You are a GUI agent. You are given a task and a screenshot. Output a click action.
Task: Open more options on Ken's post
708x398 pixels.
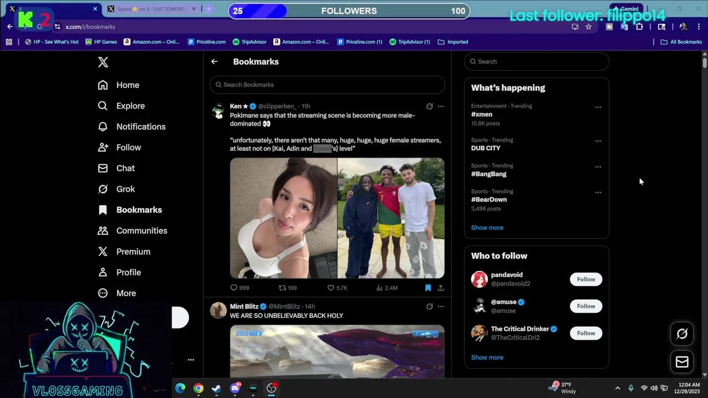point(441,106)
